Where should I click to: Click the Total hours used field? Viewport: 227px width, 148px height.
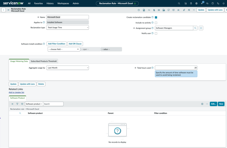[x=176, y=68]
